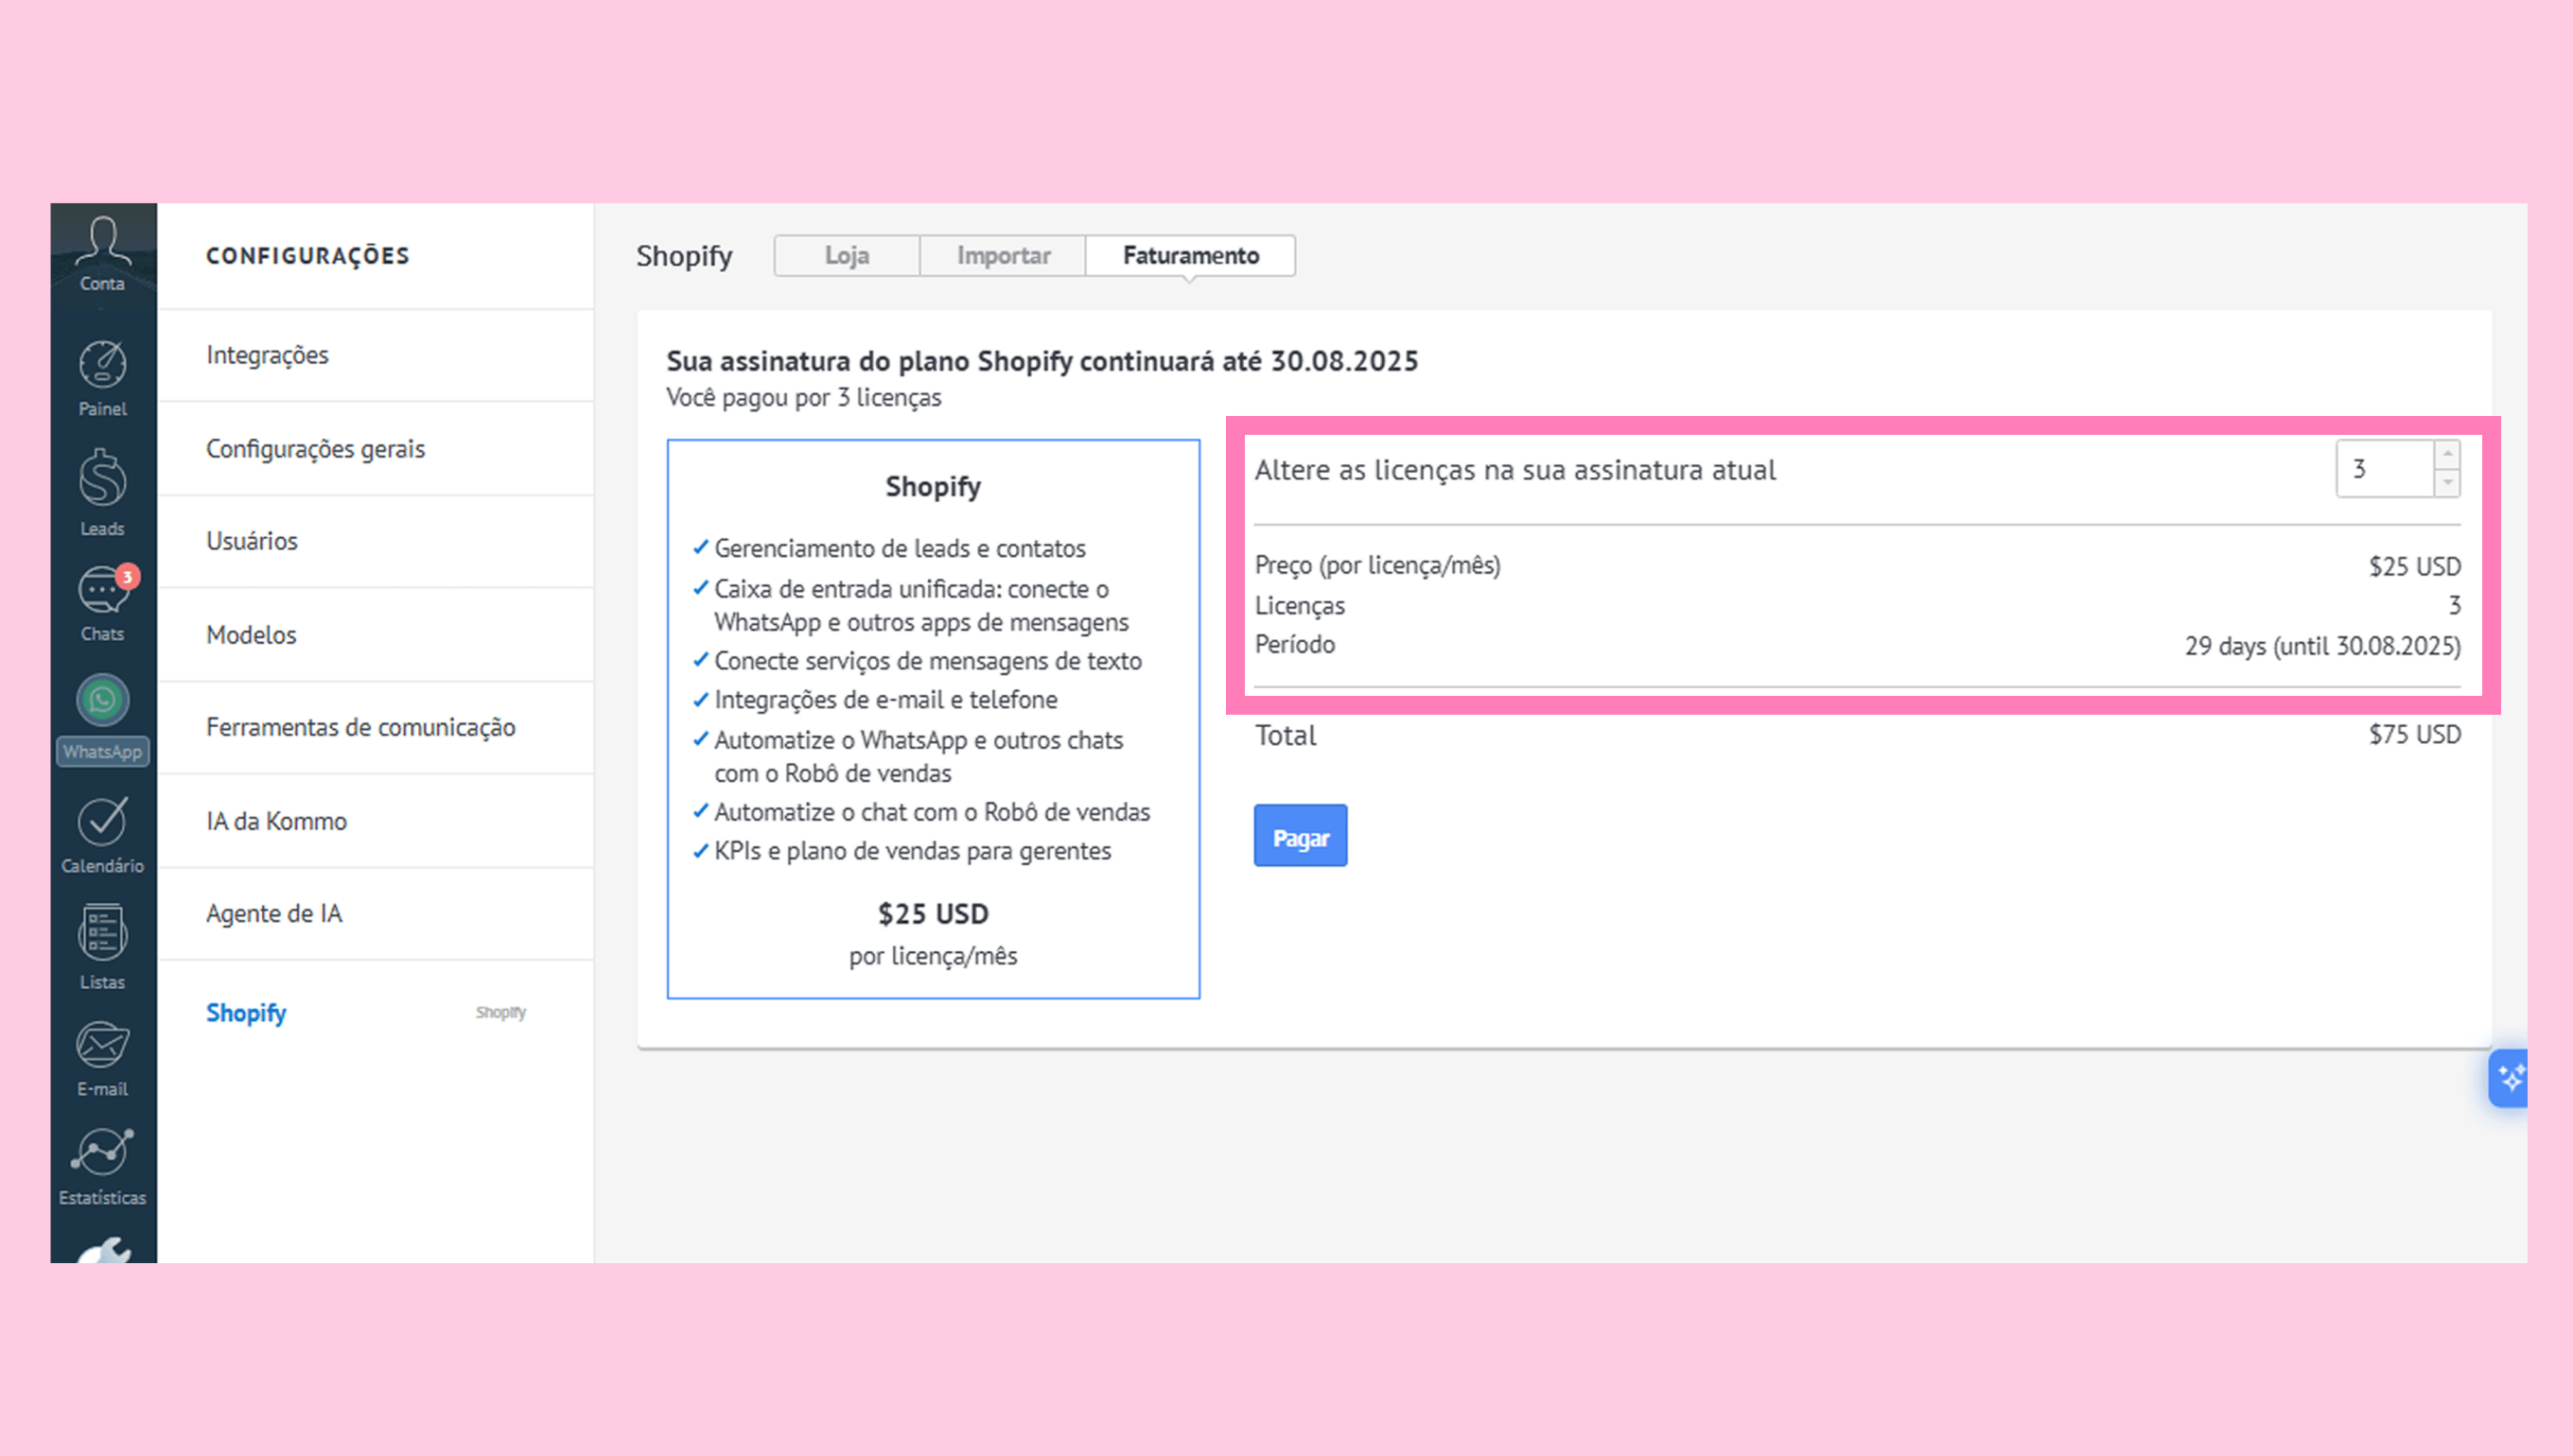This screenshot has width=2573, height=1456.
Task: Click 'Gerenciamento de leads e contatos' feature
Action: pyautogui.click(x=900, y=548)
